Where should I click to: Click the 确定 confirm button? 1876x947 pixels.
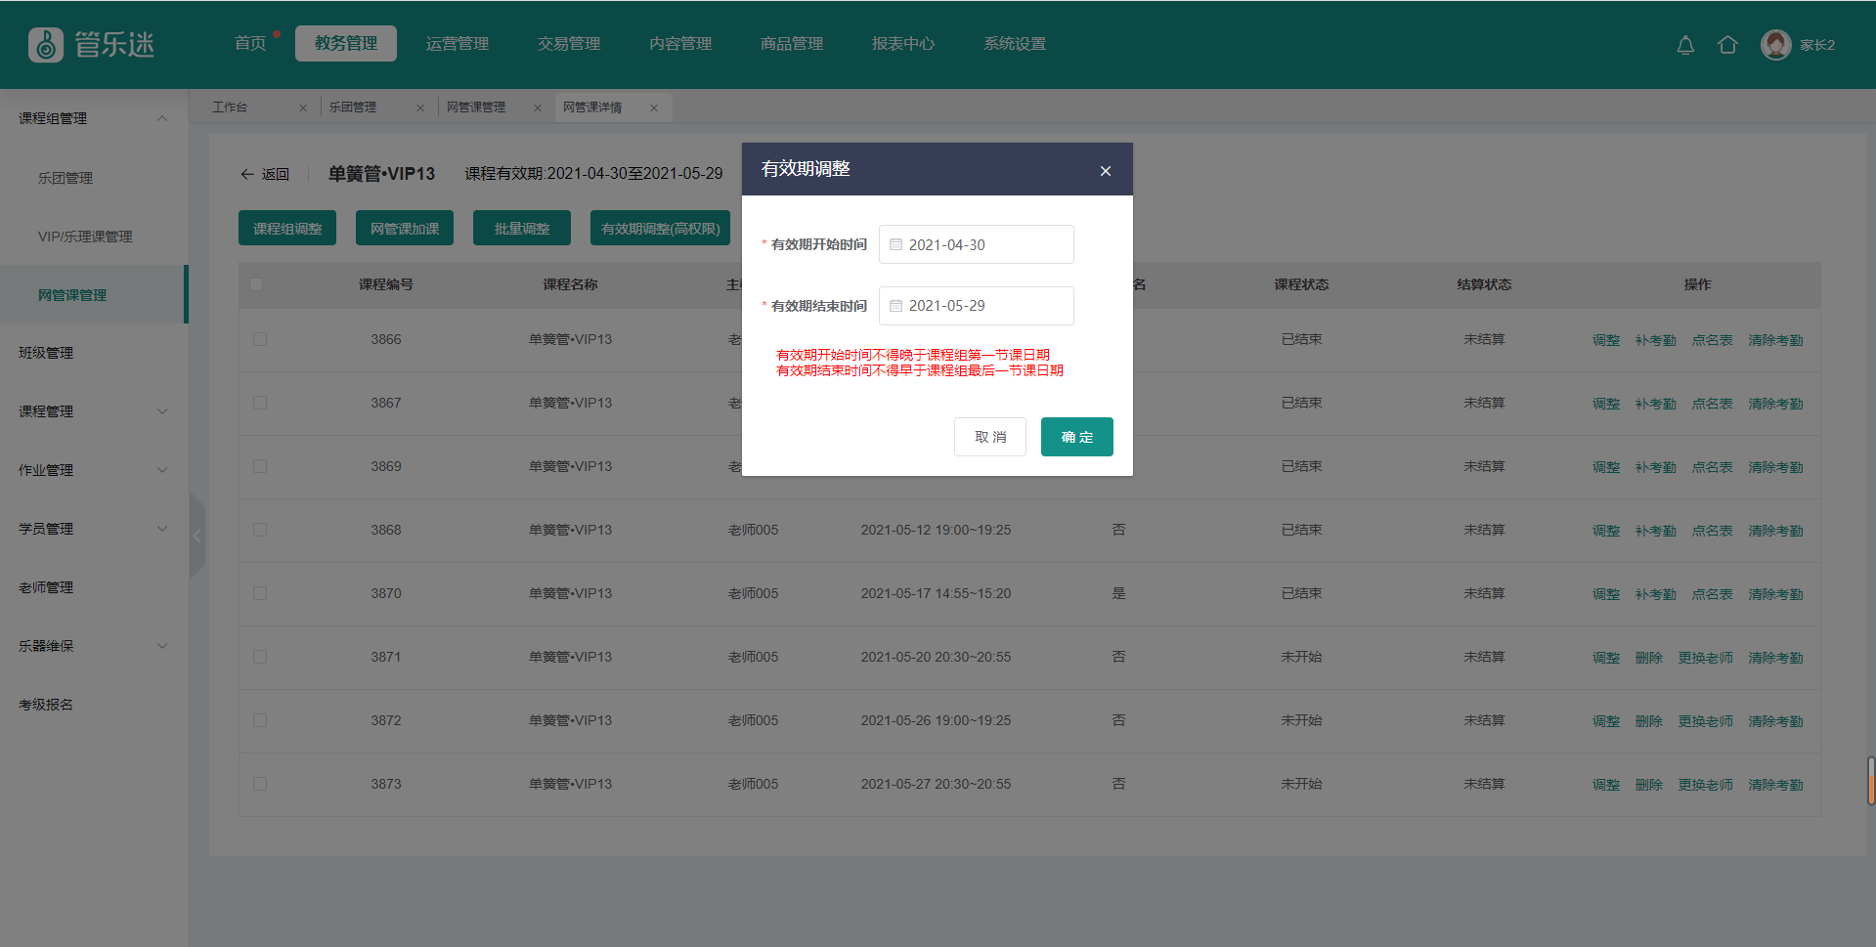coord(1076,437)
